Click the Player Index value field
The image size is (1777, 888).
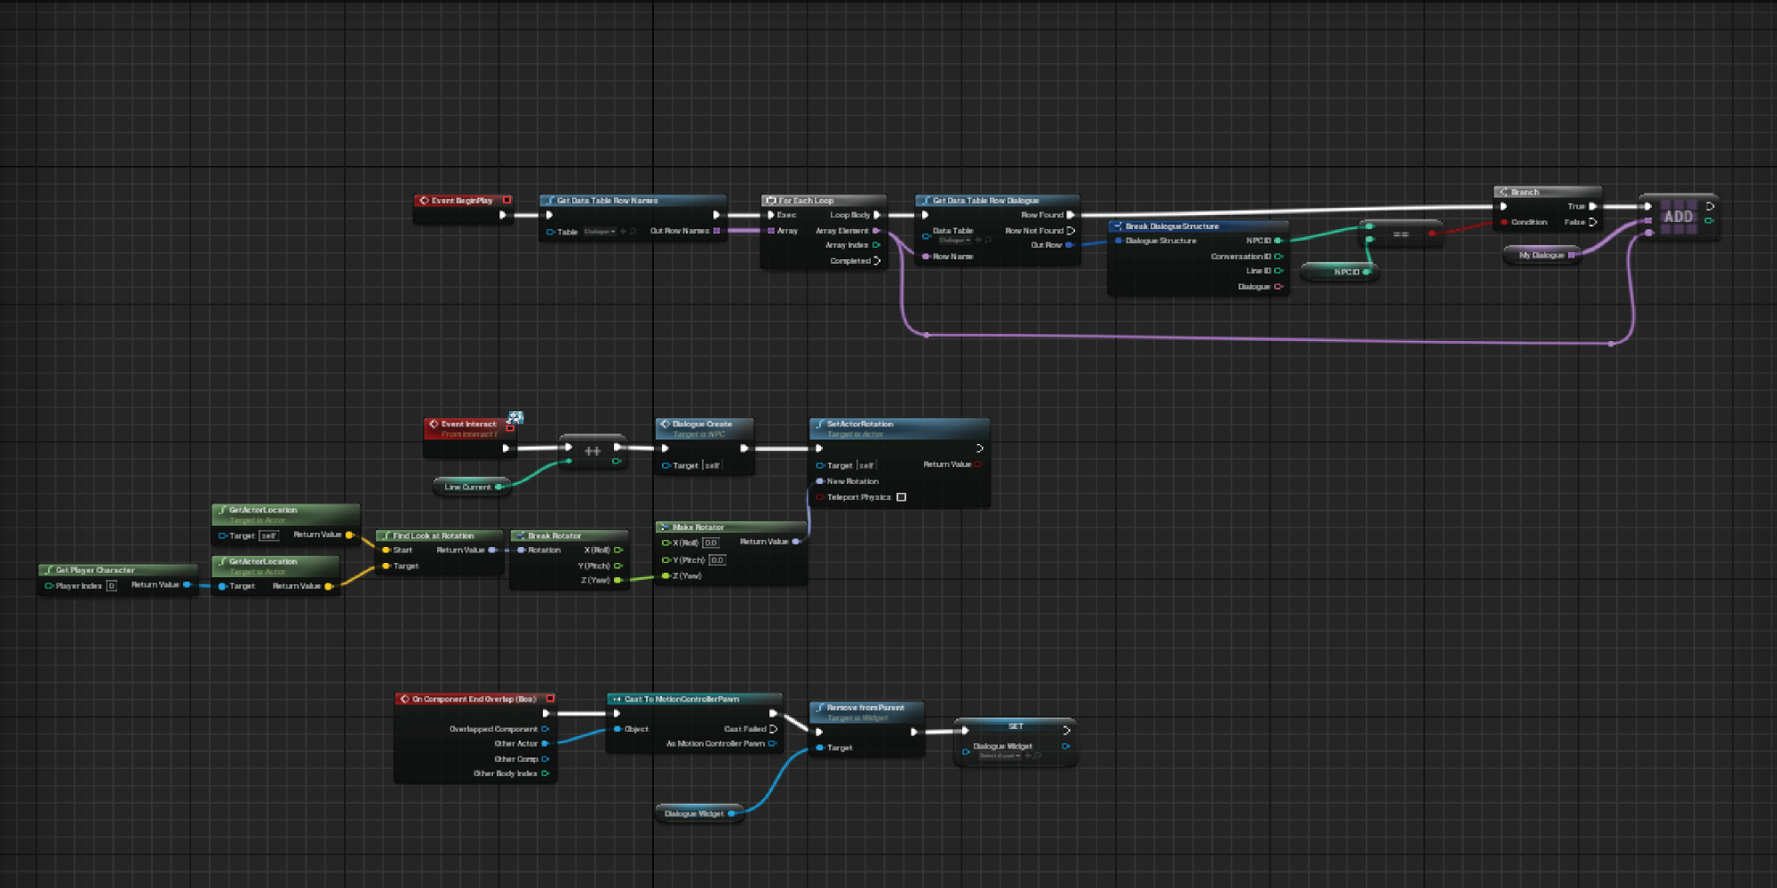coord(111,586)
